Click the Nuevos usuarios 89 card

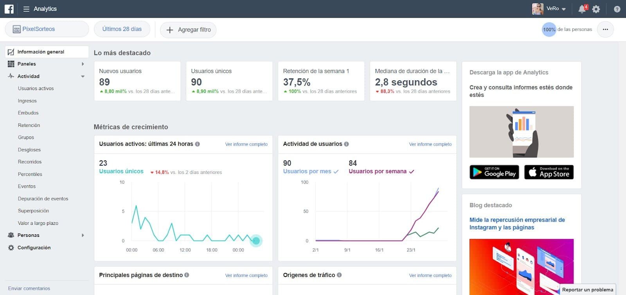point(137,81)
